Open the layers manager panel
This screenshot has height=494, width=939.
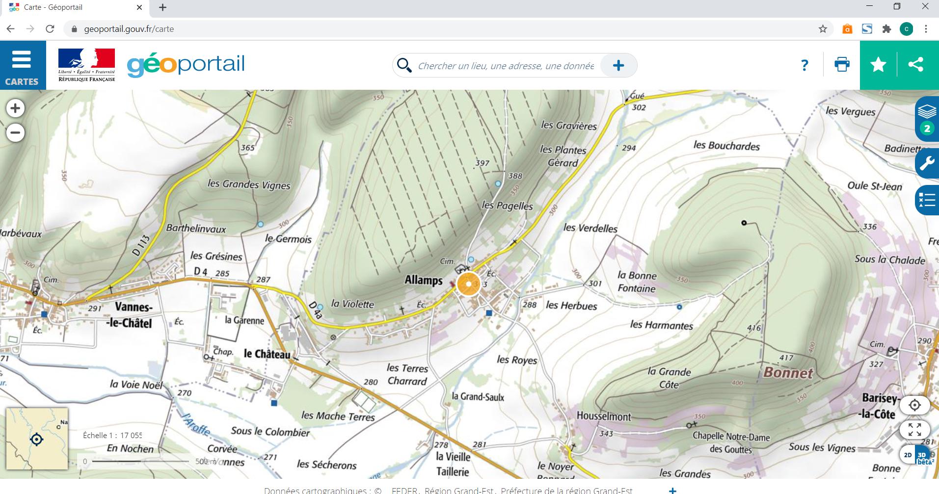927,119
